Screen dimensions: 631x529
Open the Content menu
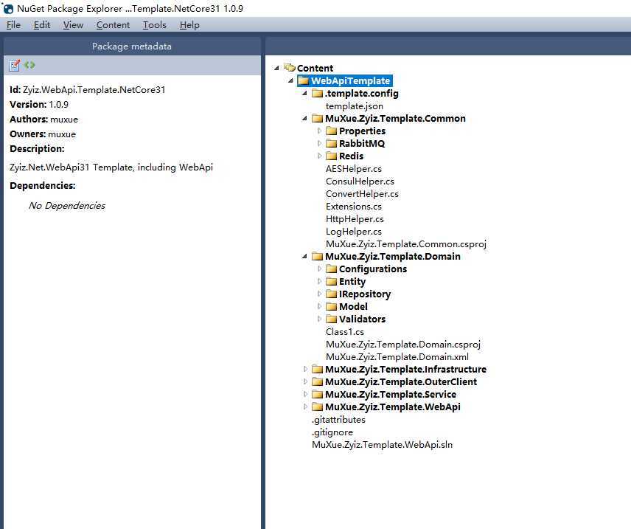pyautogui.click(x=113, y=25)
